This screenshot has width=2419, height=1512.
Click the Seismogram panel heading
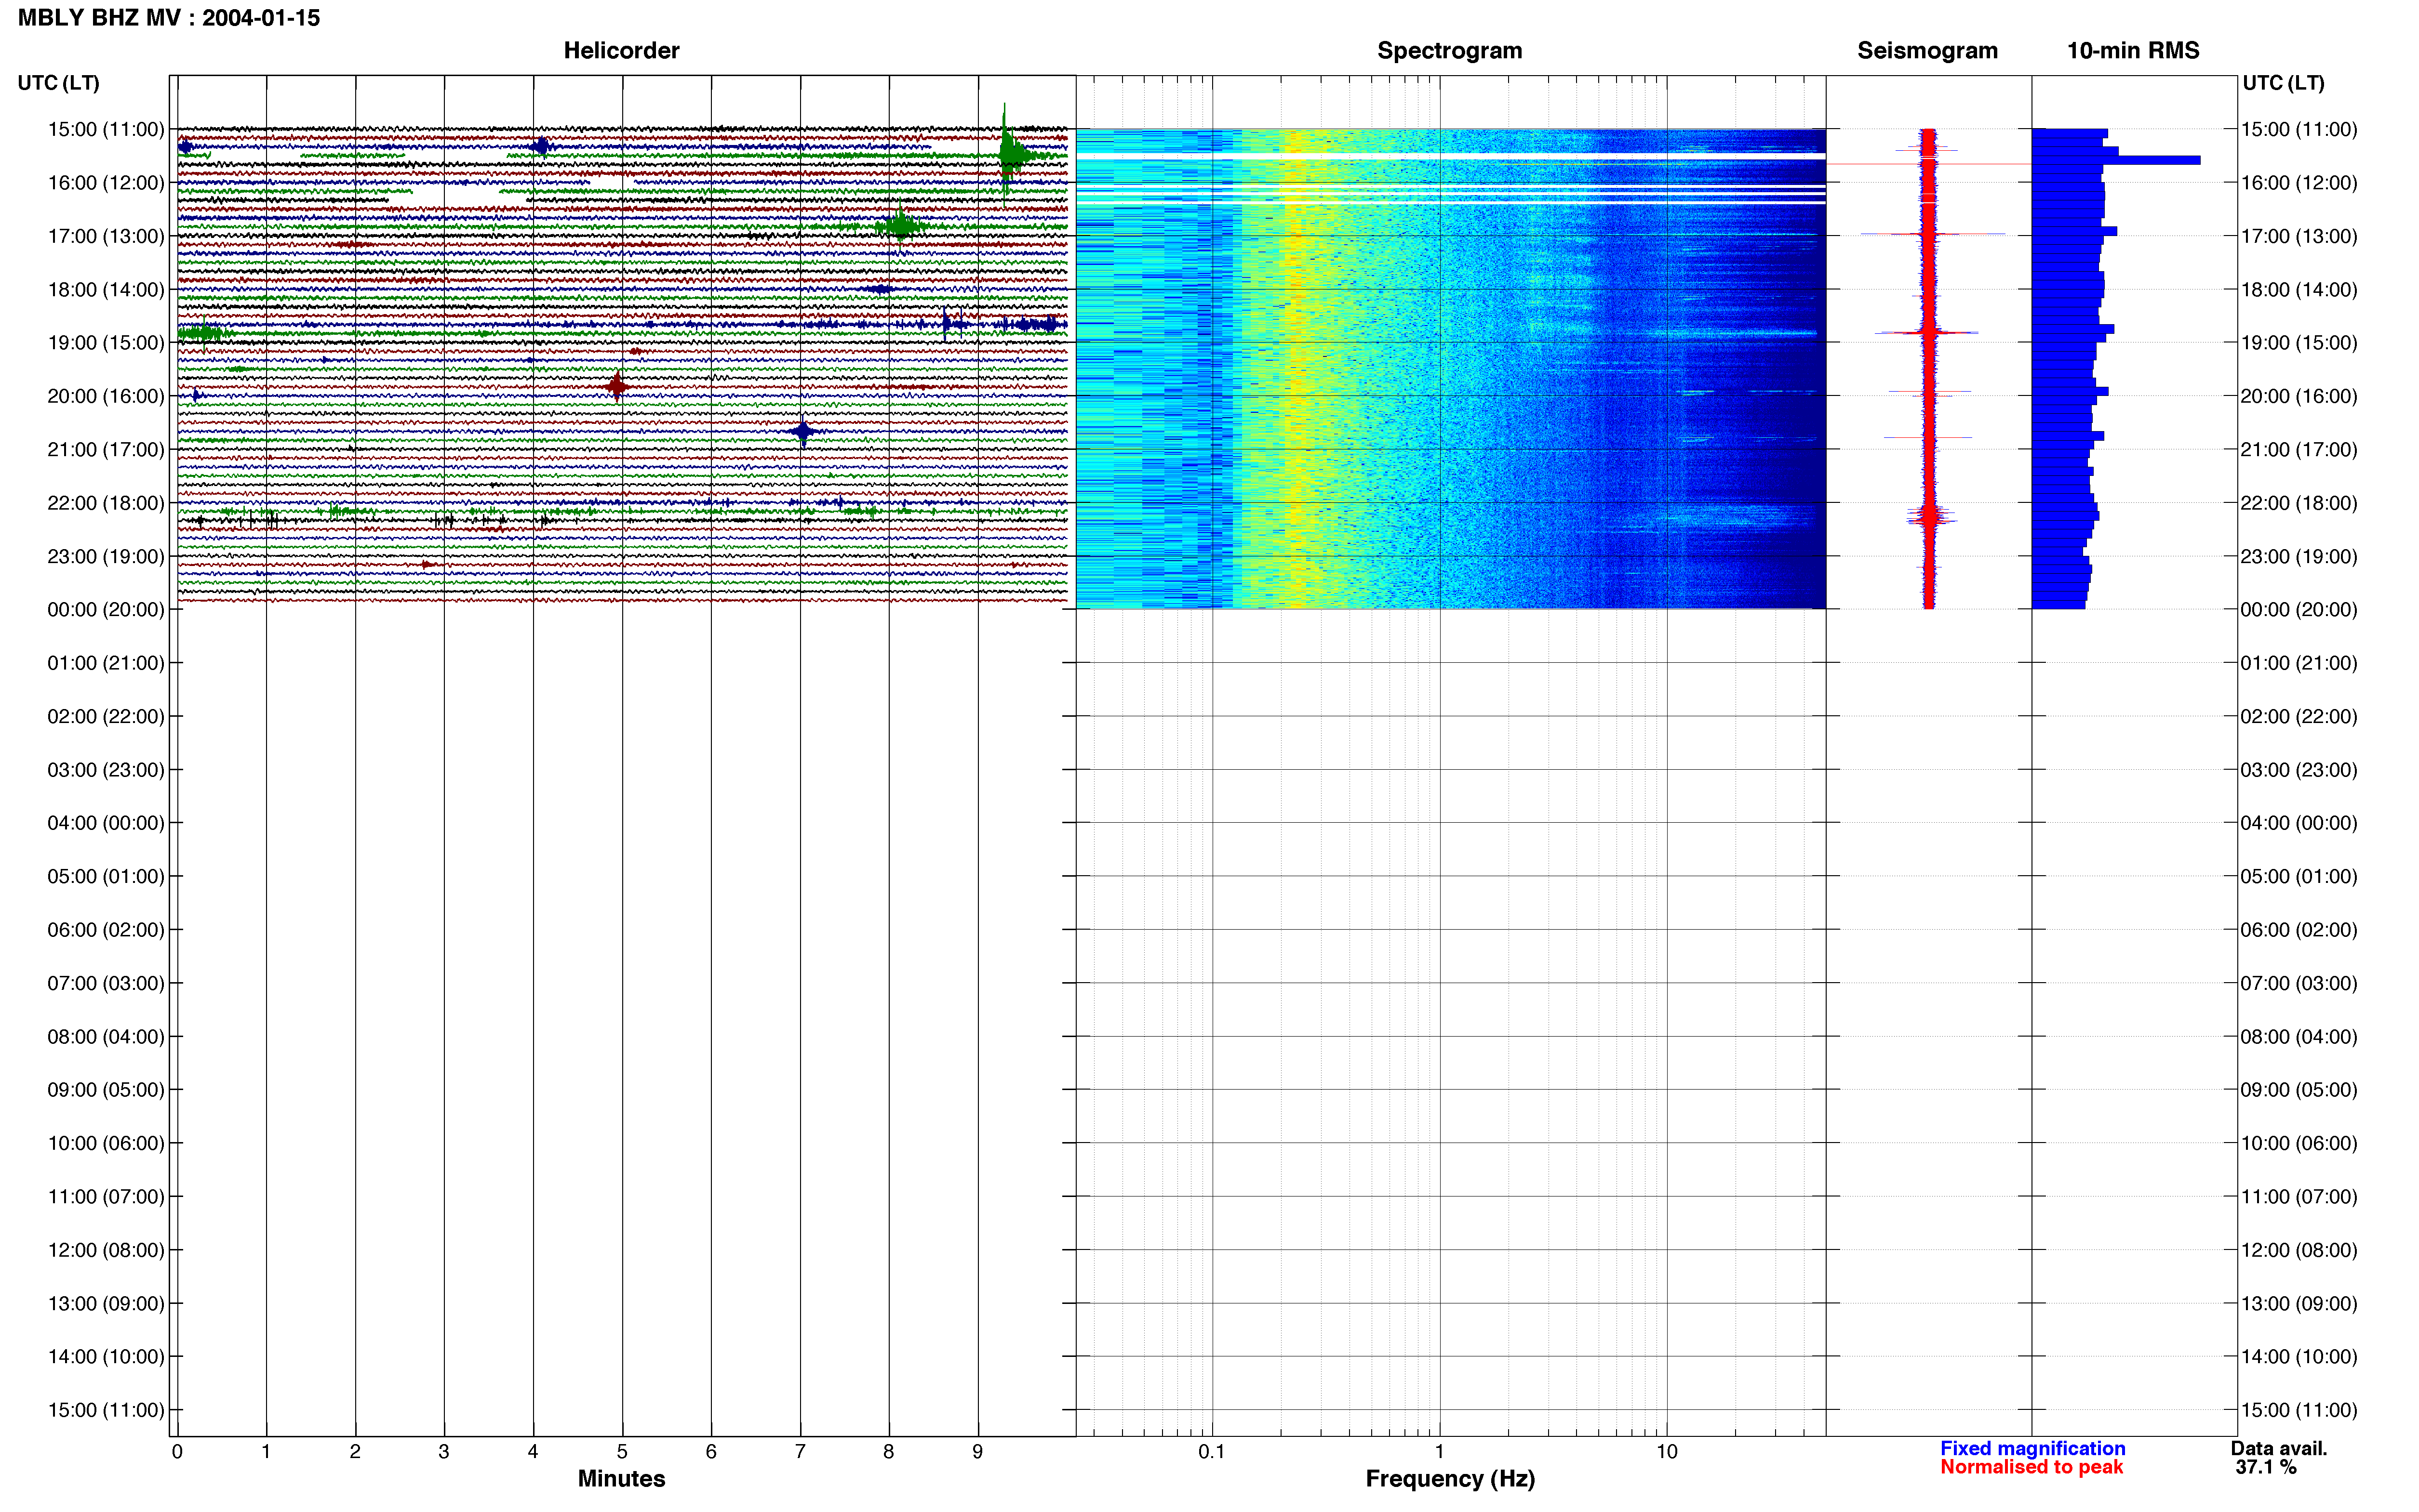(x=1927, y=51)
